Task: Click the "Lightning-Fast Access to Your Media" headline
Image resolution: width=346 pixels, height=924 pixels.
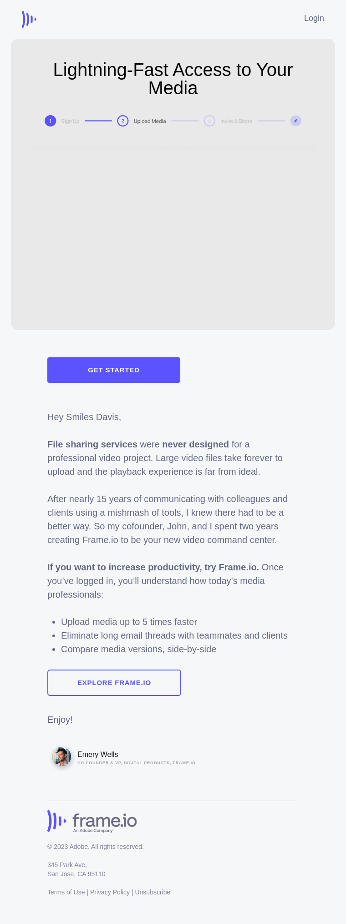Action: [x=173, y=79]
